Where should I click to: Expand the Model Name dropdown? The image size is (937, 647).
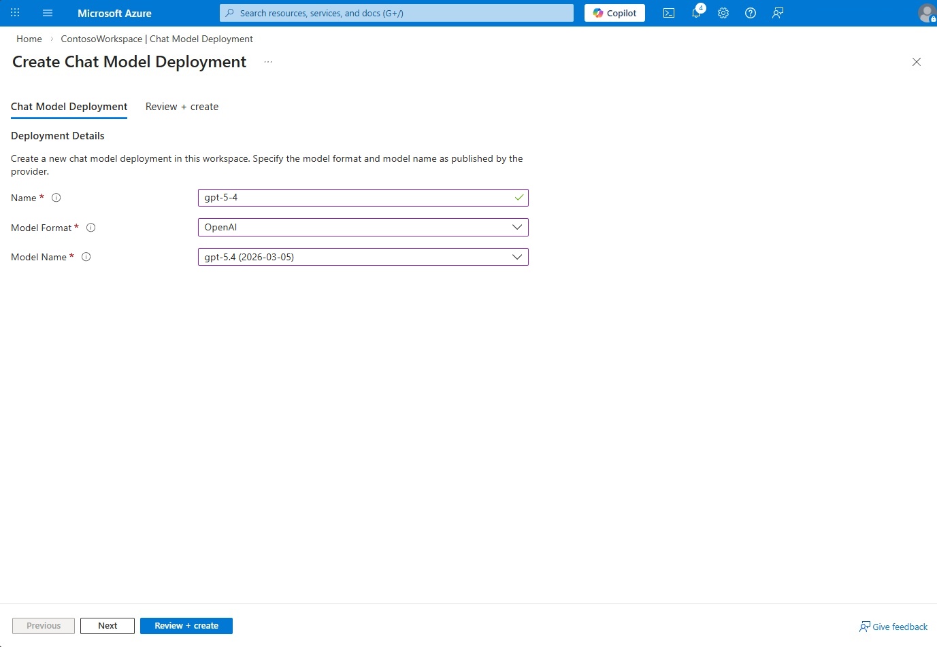[363, 257]
